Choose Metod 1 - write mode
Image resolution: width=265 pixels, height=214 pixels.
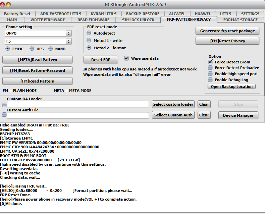coord(89,40)
